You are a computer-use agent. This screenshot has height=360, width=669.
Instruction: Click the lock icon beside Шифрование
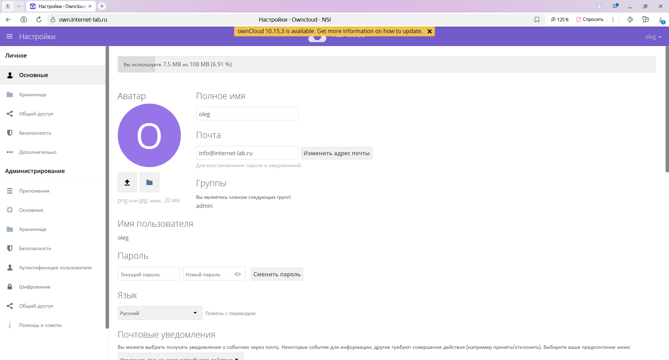tap(10, 287)
